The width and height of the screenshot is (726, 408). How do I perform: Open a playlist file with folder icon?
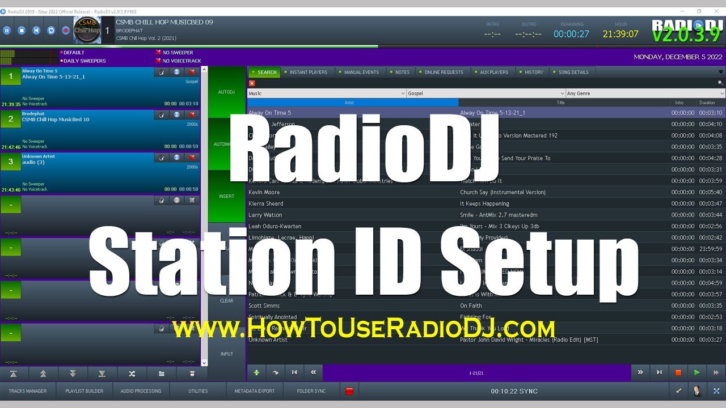162,374
